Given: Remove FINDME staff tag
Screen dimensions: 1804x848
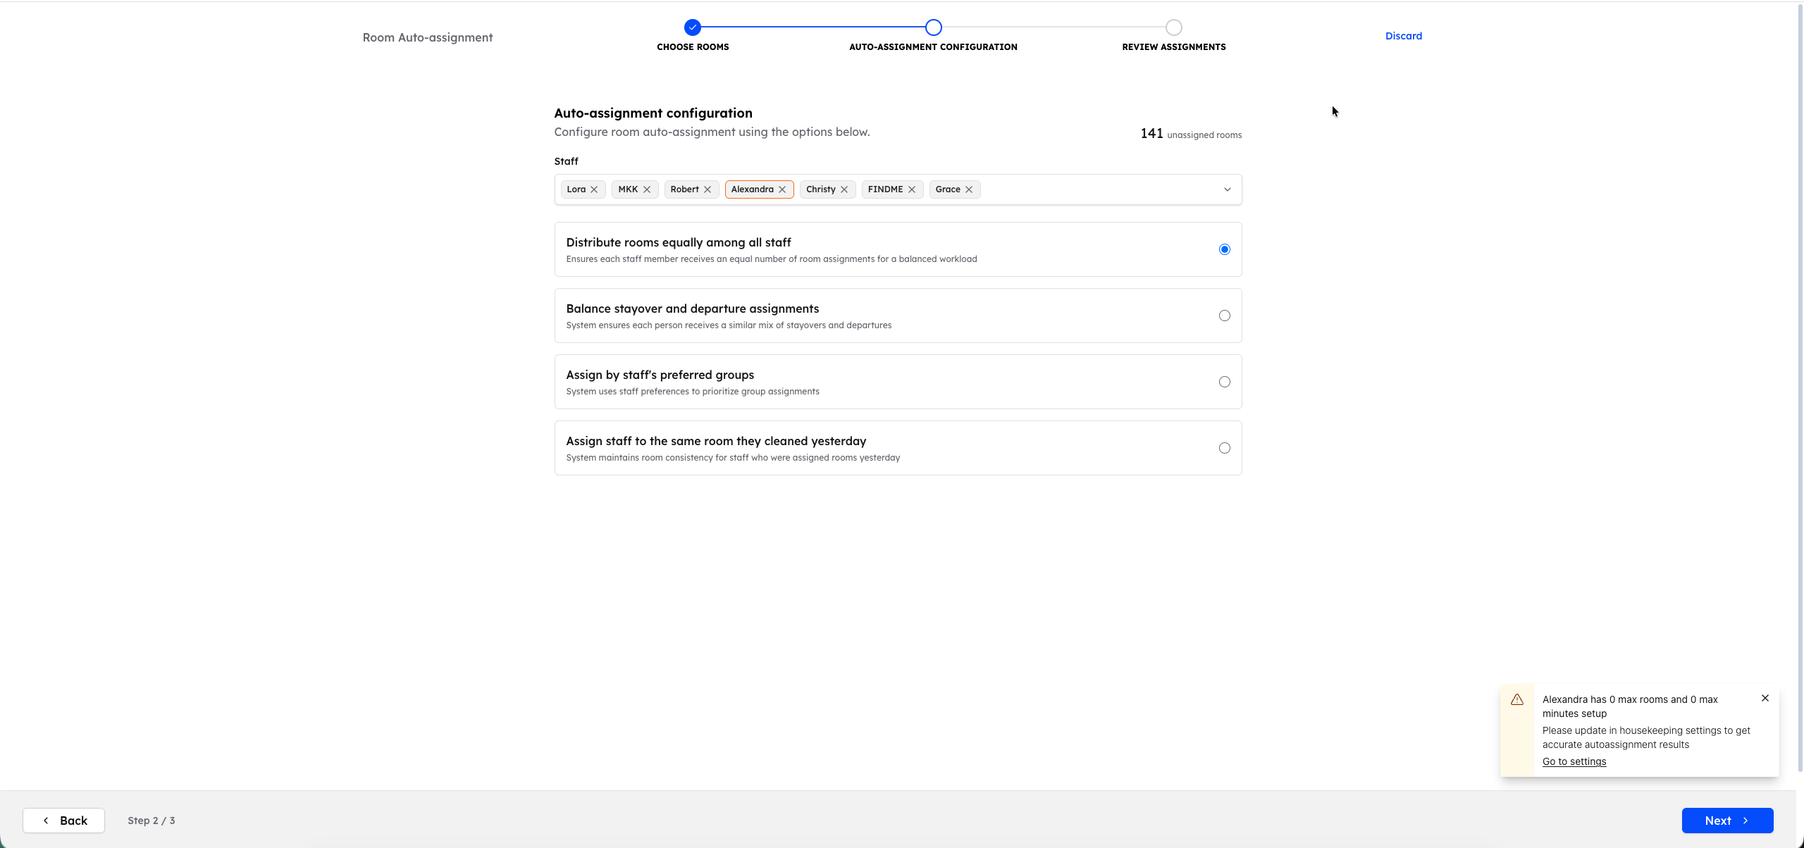Looking at the screenshot, I should 912,189.
